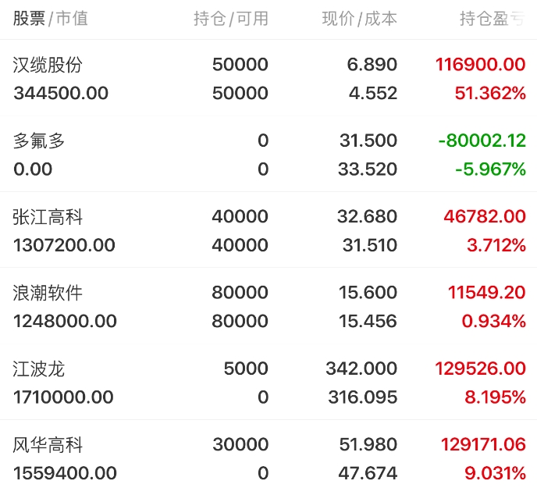Select market value 1559400.00
537x495 pixels.
(x=65, y=473)
